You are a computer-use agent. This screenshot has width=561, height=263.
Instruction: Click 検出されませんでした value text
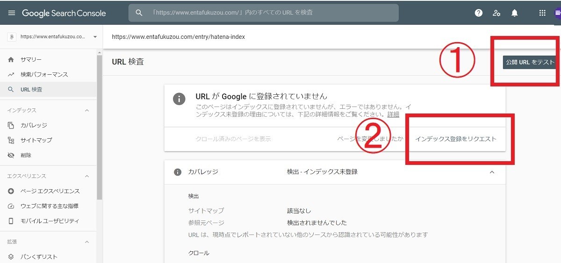[317, 223]
